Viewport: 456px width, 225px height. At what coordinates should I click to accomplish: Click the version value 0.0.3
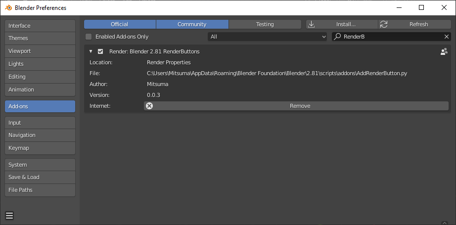[153, 95]
